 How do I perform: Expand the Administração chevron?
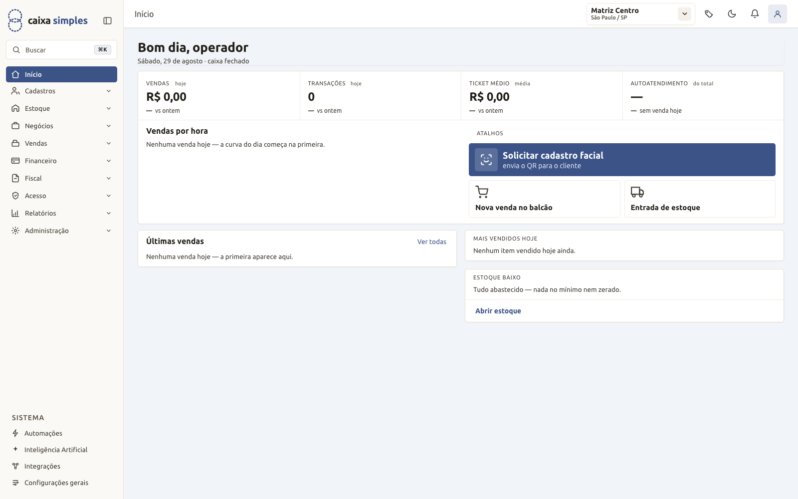coord(109,231)
